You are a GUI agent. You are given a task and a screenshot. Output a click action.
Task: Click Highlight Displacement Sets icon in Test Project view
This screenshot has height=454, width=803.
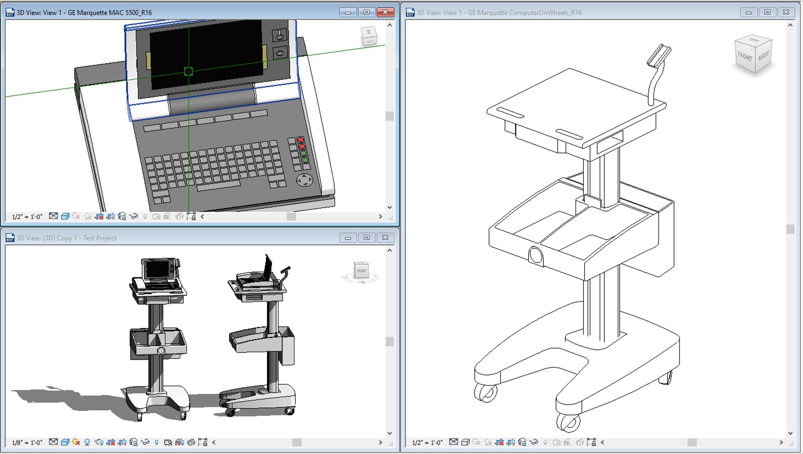[191, 442]
